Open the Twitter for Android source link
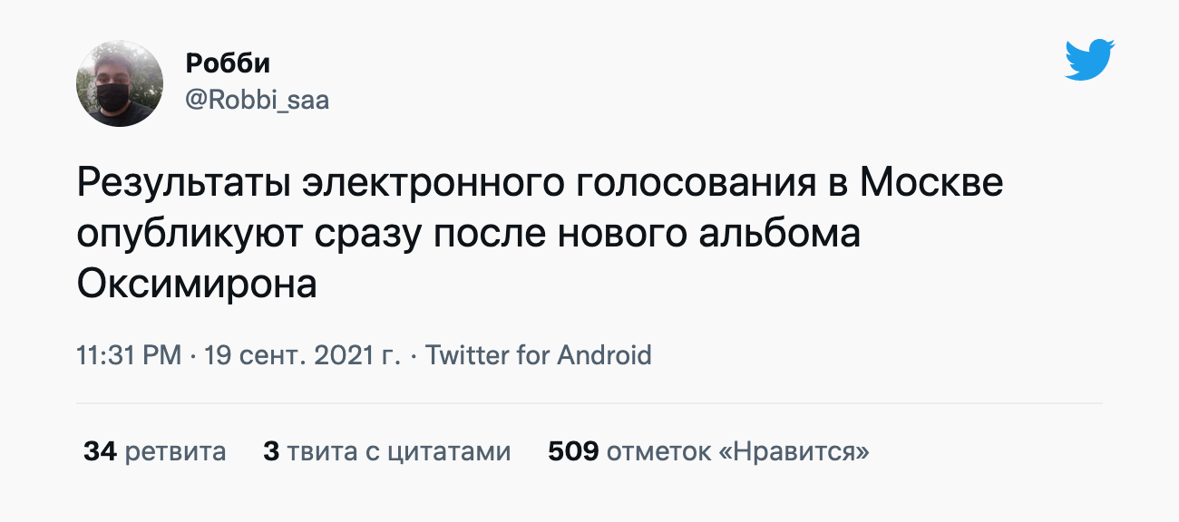 [538, 354]
